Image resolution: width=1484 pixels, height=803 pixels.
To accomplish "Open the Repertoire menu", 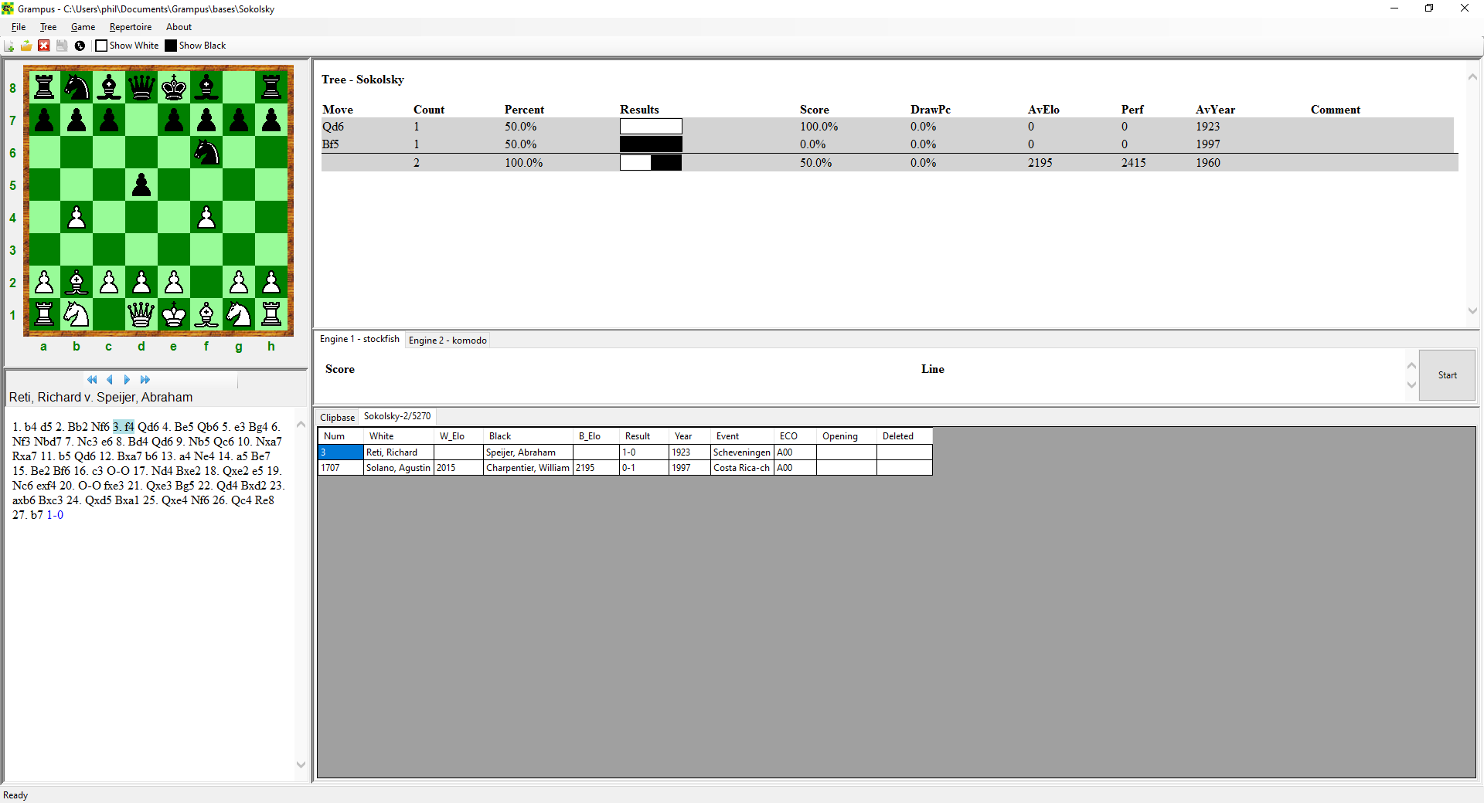I will pos(130,27).
